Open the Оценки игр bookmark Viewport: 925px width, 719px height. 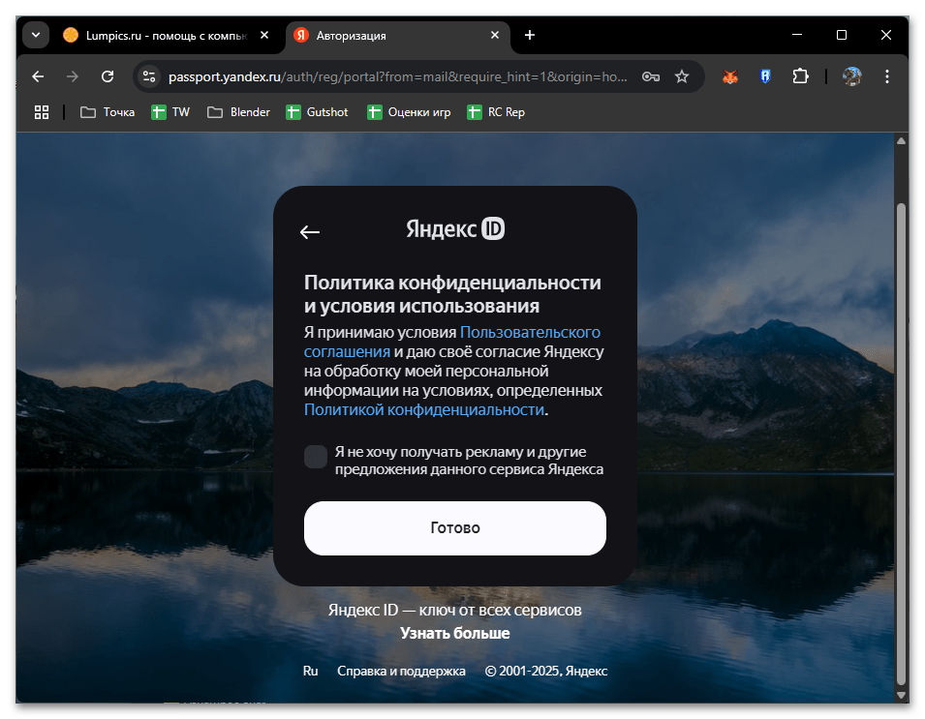409,112
